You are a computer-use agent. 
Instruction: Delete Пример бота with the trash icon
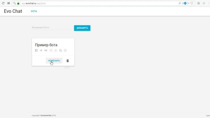68,61
